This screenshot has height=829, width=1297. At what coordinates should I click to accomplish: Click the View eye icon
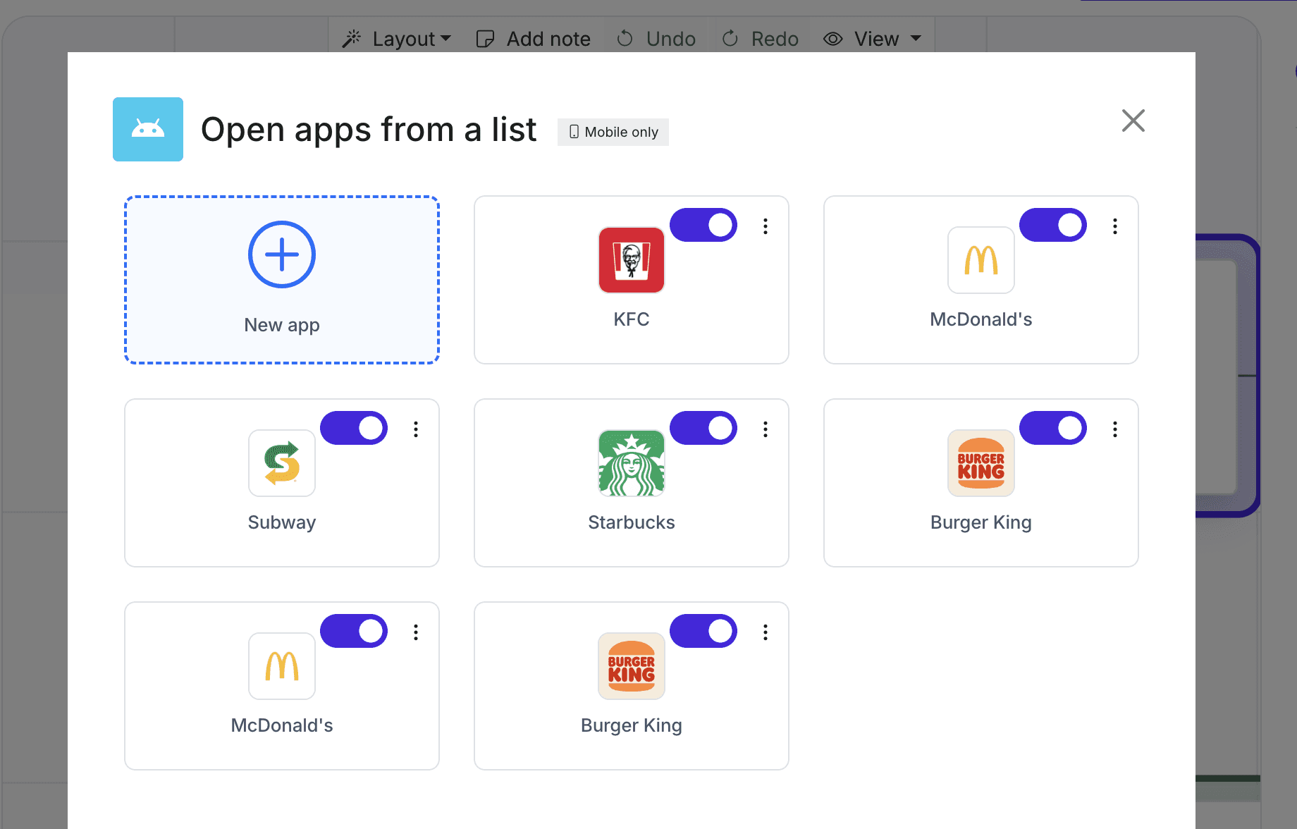point(833,39)
